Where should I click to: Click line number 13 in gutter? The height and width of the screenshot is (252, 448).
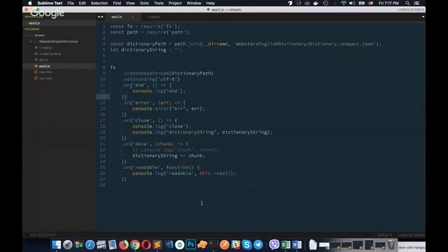(103, 97)
